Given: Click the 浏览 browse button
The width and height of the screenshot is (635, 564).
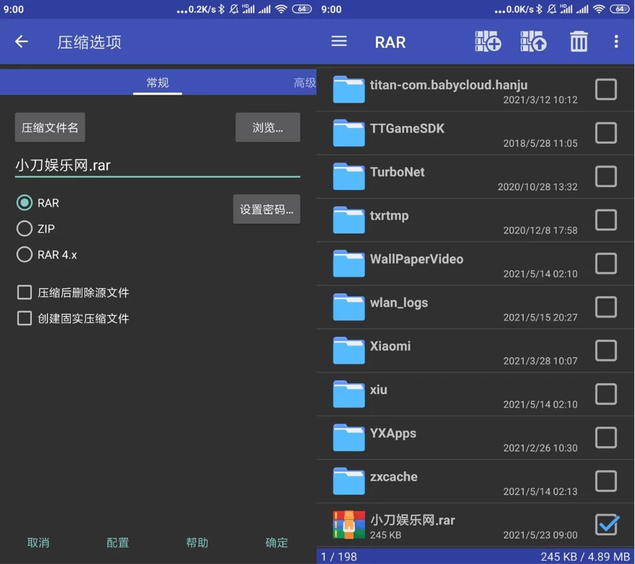Looking at the screenshot, I should (x=267, y=127).
